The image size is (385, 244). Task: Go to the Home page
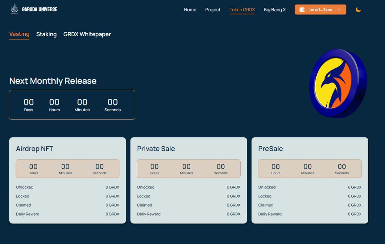190,10
